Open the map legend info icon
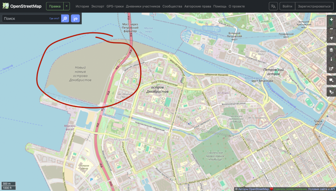The image size is (336, 191). 331,59
